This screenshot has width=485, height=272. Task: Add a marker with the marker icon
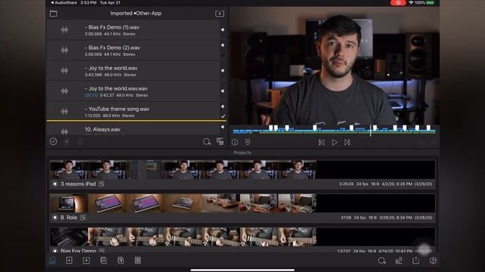tap(248, 142)
